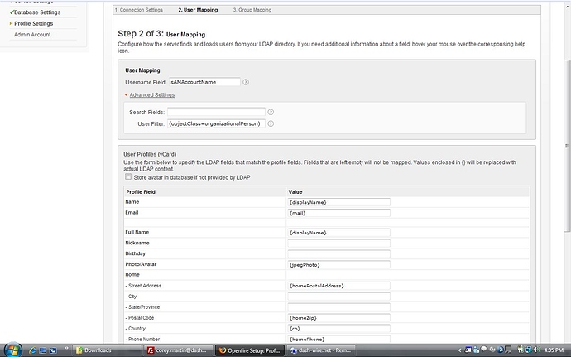This screenshot has height=357, width=571.
Task: Select step 2 User Mapping tab
Action: [x=198, y=10]
